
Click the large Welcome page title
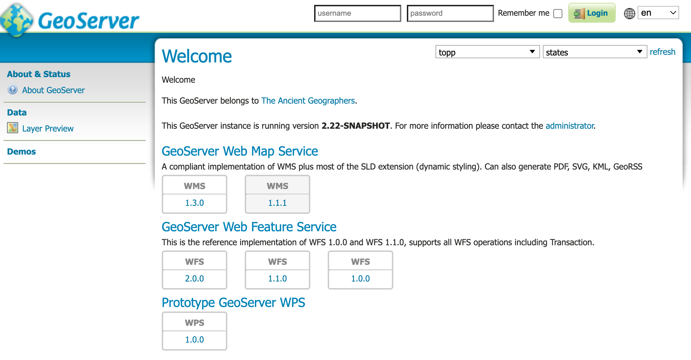click(x=197, y=56)
